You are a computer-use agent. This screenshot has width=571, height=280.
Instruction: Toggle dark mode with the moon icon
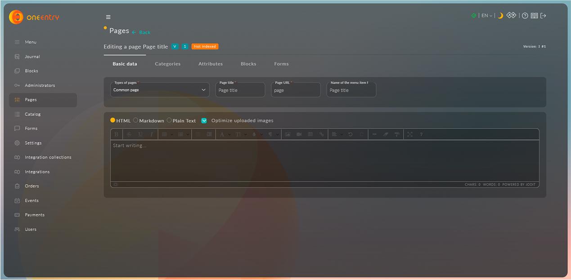pyautogui.click(x=500, y=16)
